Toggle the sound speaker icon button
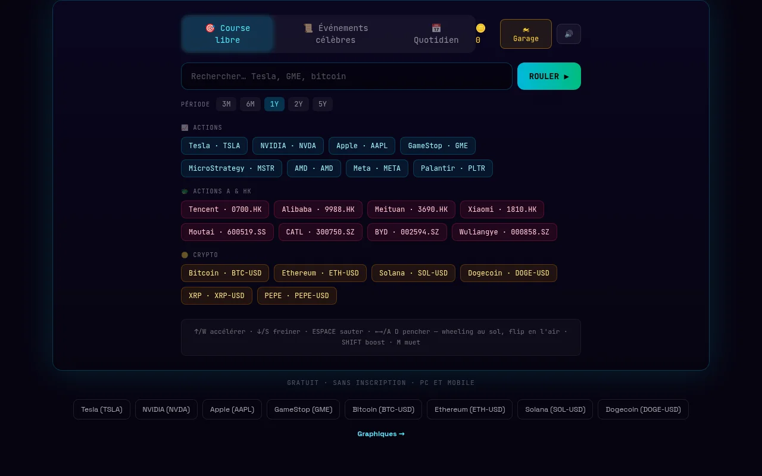This screenshot has width=762, height=476. [569, 34]
